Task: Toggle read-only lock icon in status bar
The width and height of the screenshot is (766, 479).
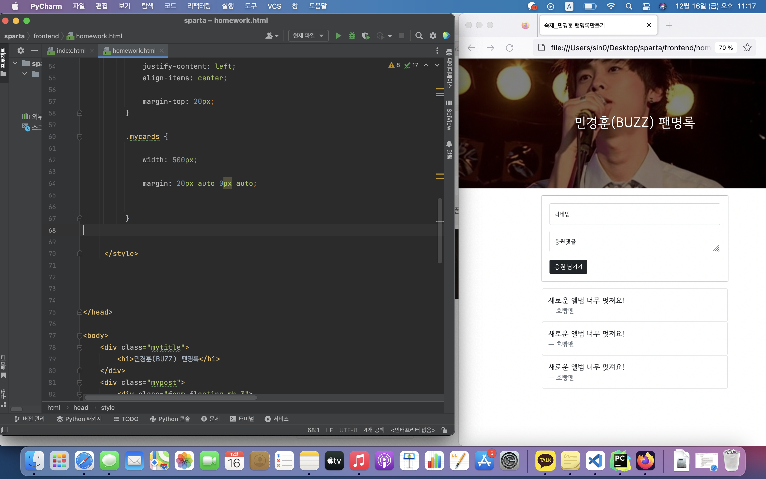Action: [x=445, y=430]
